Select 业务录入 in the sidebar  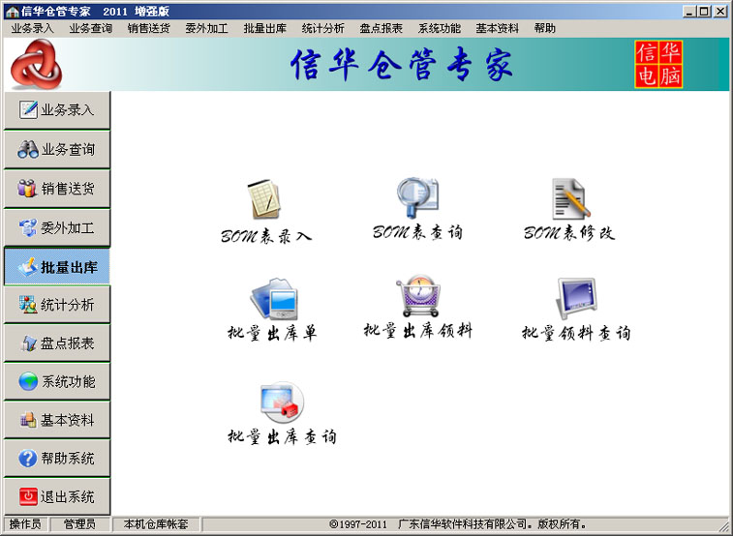tap(57, 110)
